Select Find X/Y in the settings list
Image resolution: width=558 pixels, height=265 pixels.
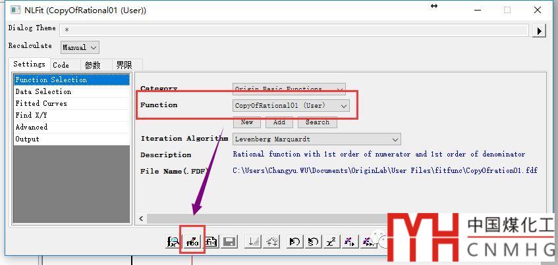72,115
